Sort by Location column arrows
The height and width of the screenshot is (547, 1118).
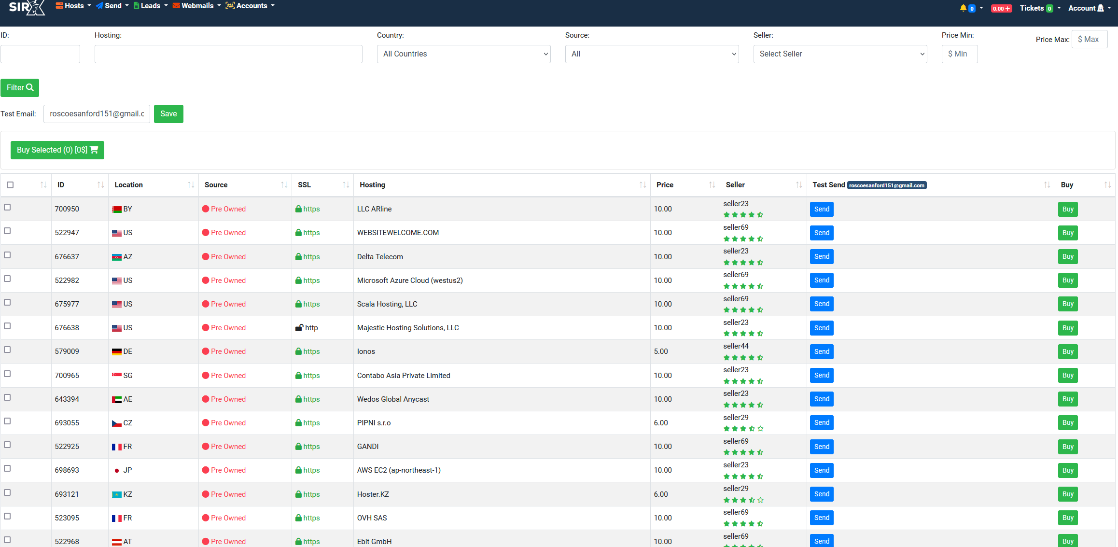pos(191,185)
